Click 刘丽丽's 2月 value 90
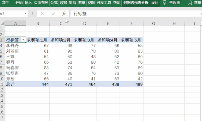Image resolution: width=202 pixels, height=121 pixels. click(61, 51)
